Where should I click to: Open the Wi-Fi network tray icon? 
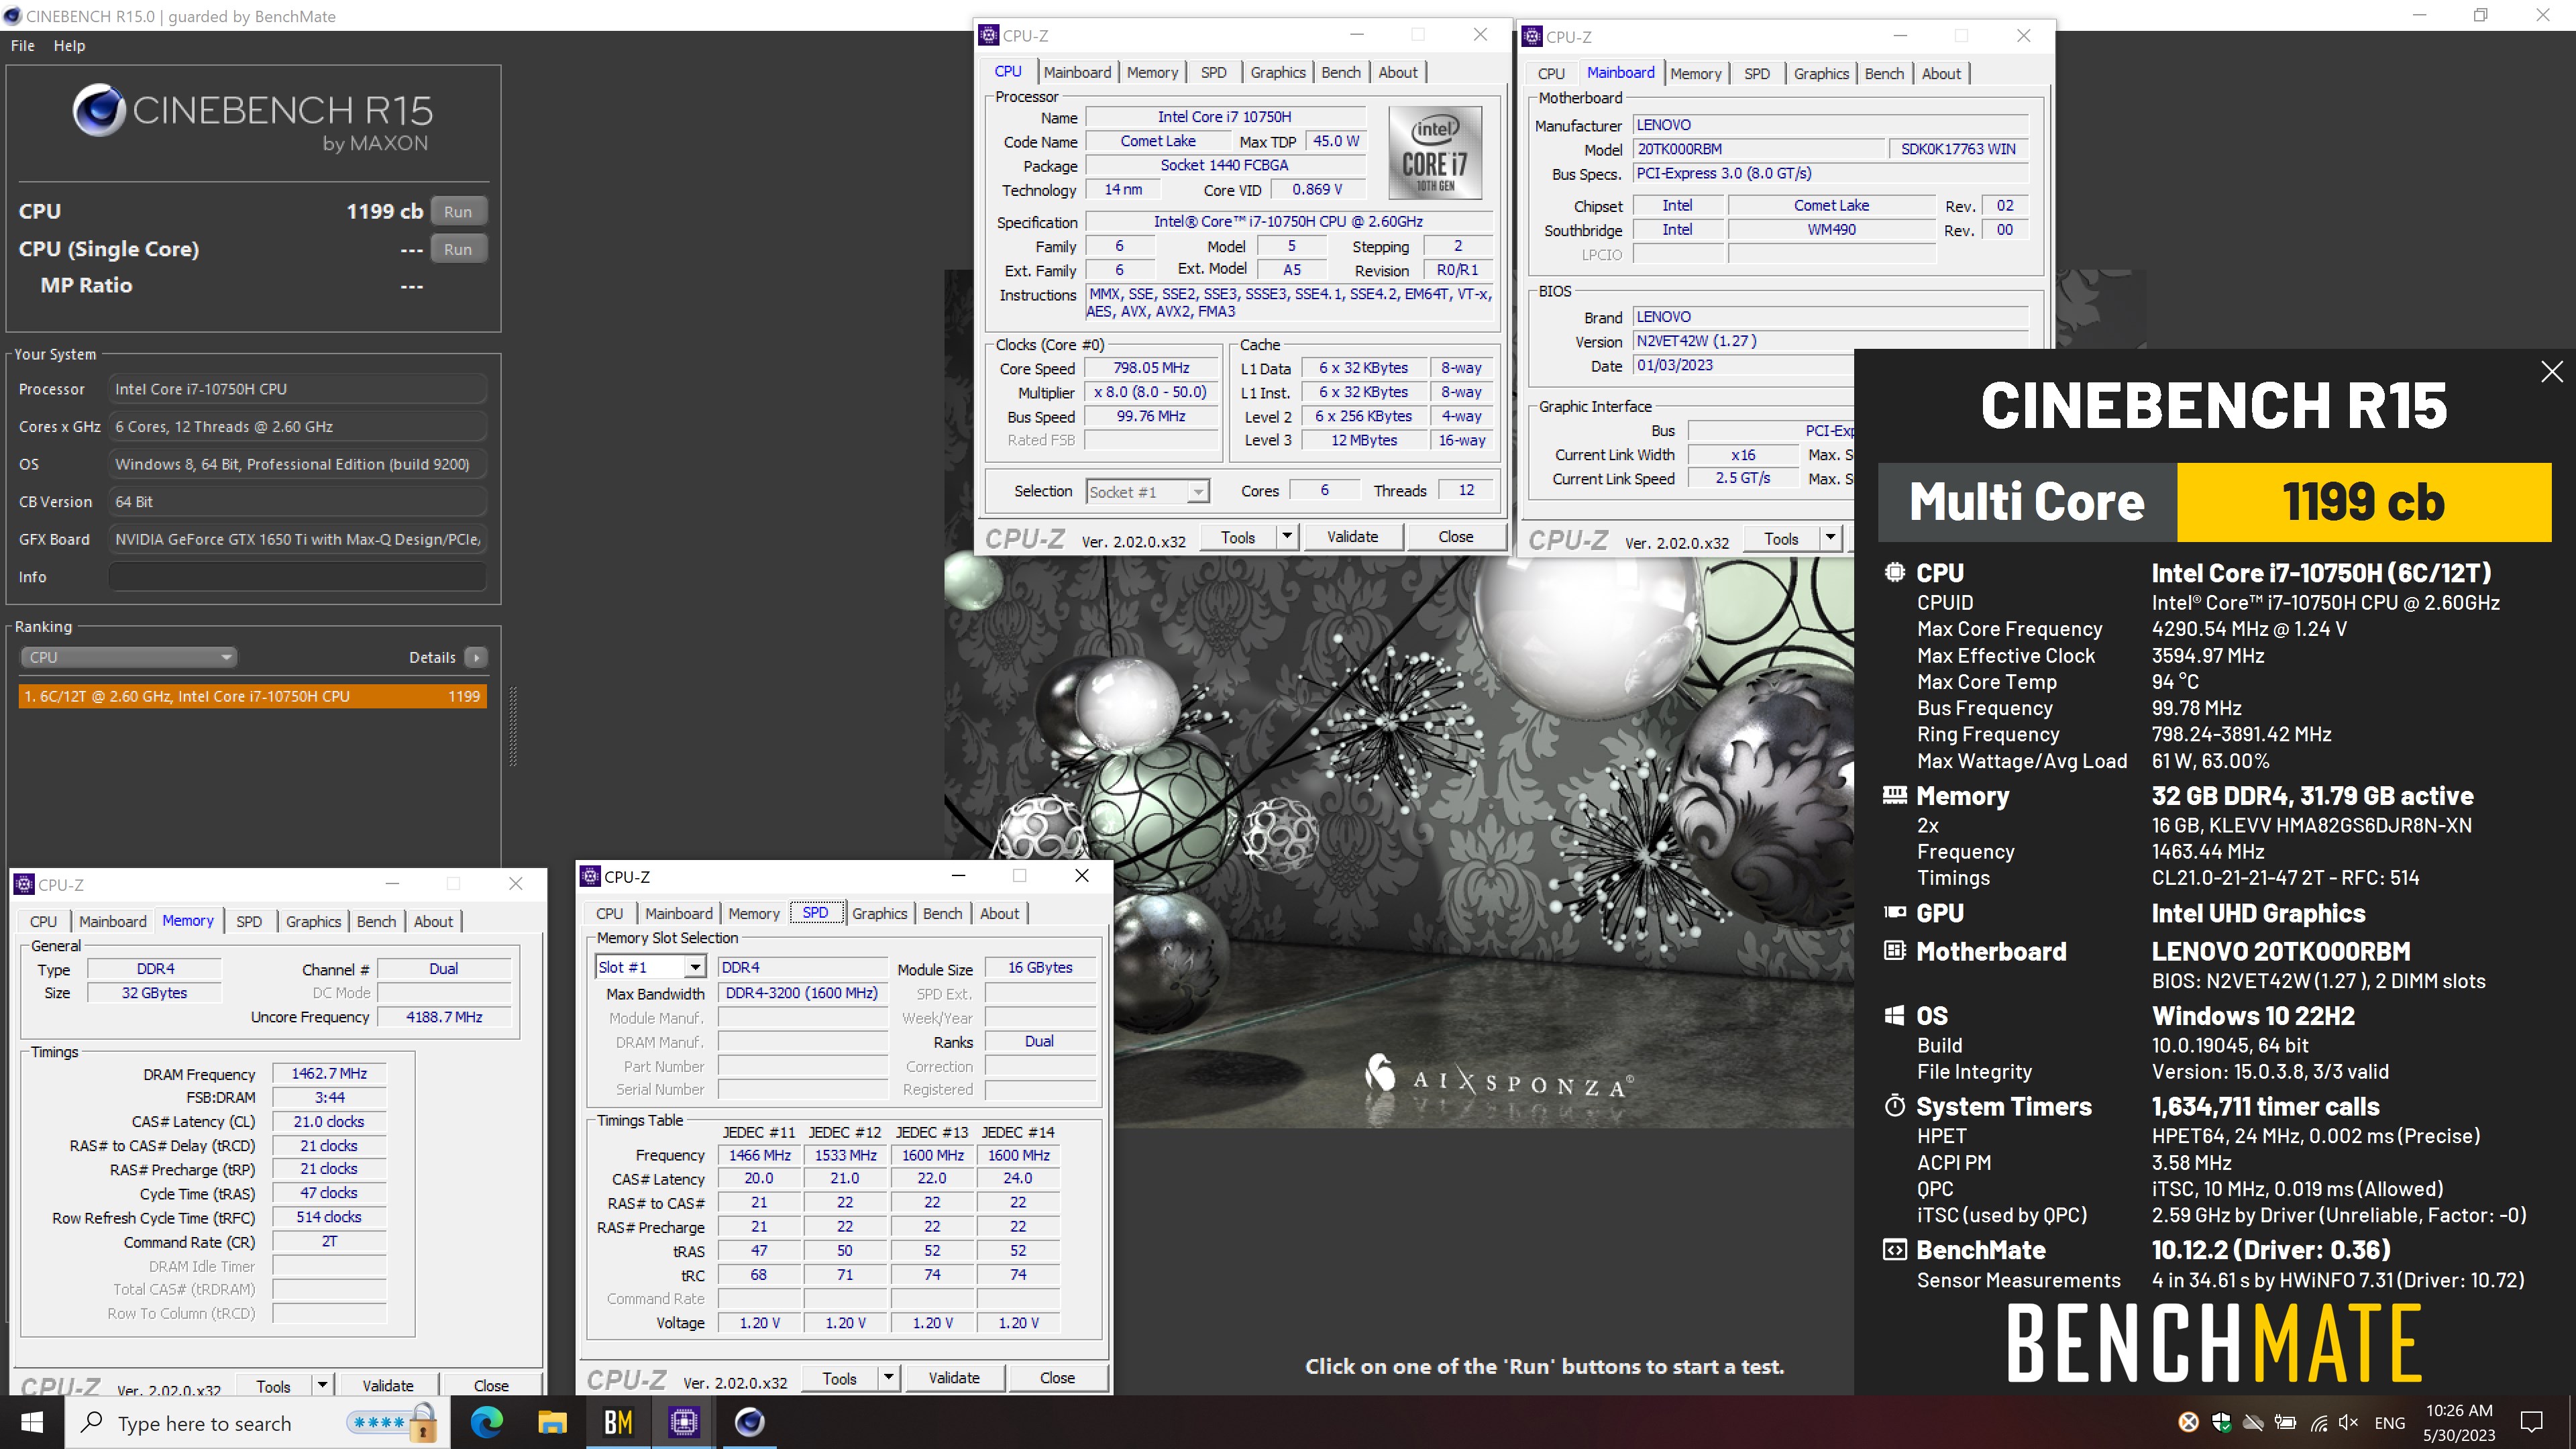[x=2318, y=1422]
